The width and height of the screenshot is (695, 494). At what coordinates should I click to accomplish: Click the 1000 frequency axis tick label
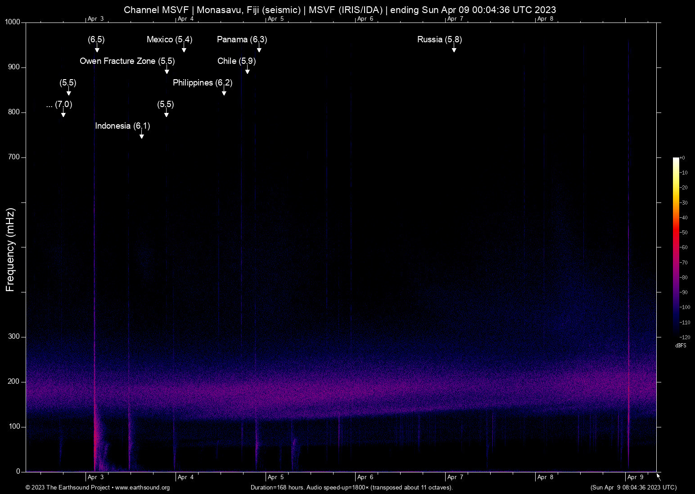(13, 22)
